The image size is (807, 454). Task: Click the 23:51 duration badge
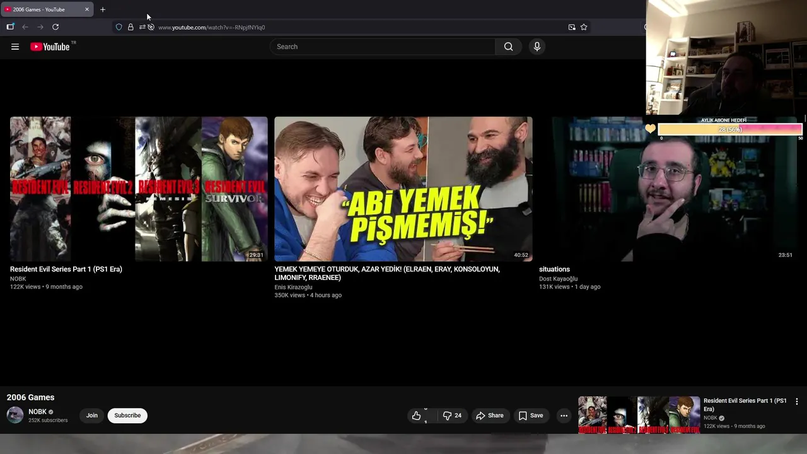(785, 255)
